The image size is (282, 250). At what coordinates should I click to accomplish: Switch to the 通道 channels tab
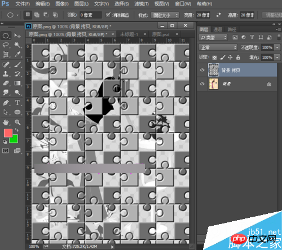218,29
